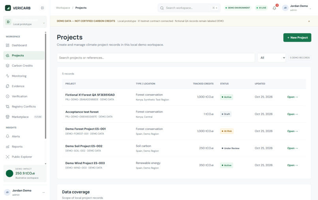Click the Active badge for Demo Wind Project
The height and width of the screenshot is (200, 318).
click(226, 165)
